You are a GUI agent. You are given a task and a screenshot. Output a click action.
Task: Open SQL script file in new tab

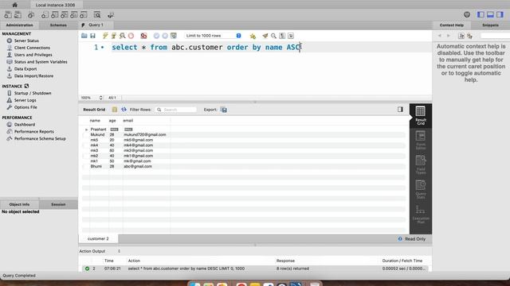coord(18,15)
